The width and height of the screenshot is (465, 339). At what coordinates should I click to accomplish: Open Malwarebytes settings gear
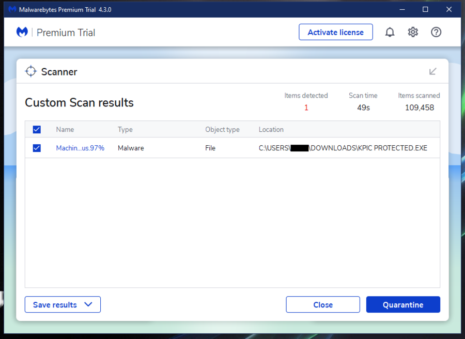point(413,32)
